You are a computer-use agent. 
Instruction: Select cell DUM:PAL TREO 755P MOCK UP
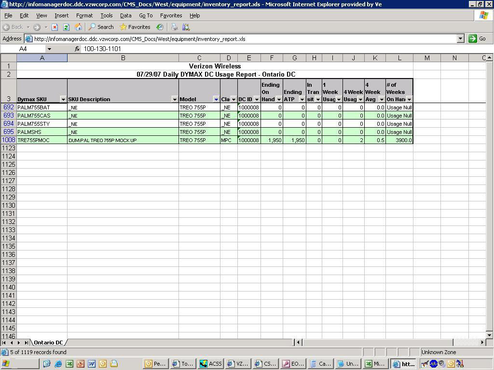pos(123,140)
